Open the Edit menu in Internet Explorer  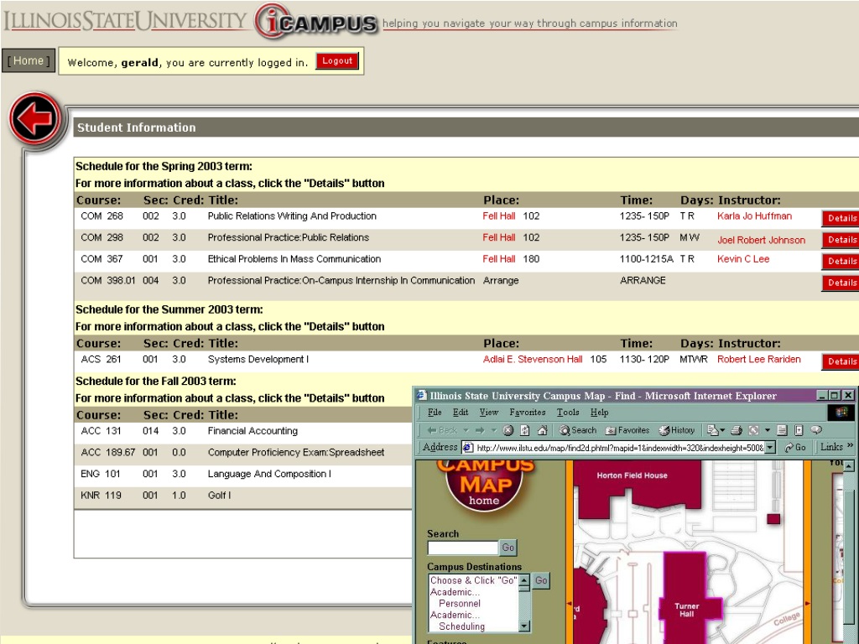tap(461, 413)
